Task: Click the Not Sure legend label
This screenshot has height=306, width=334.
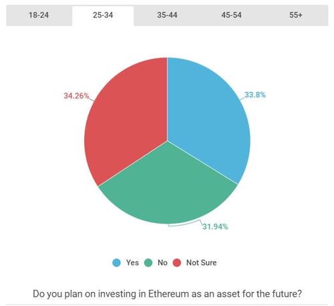Action: (201, 262)
